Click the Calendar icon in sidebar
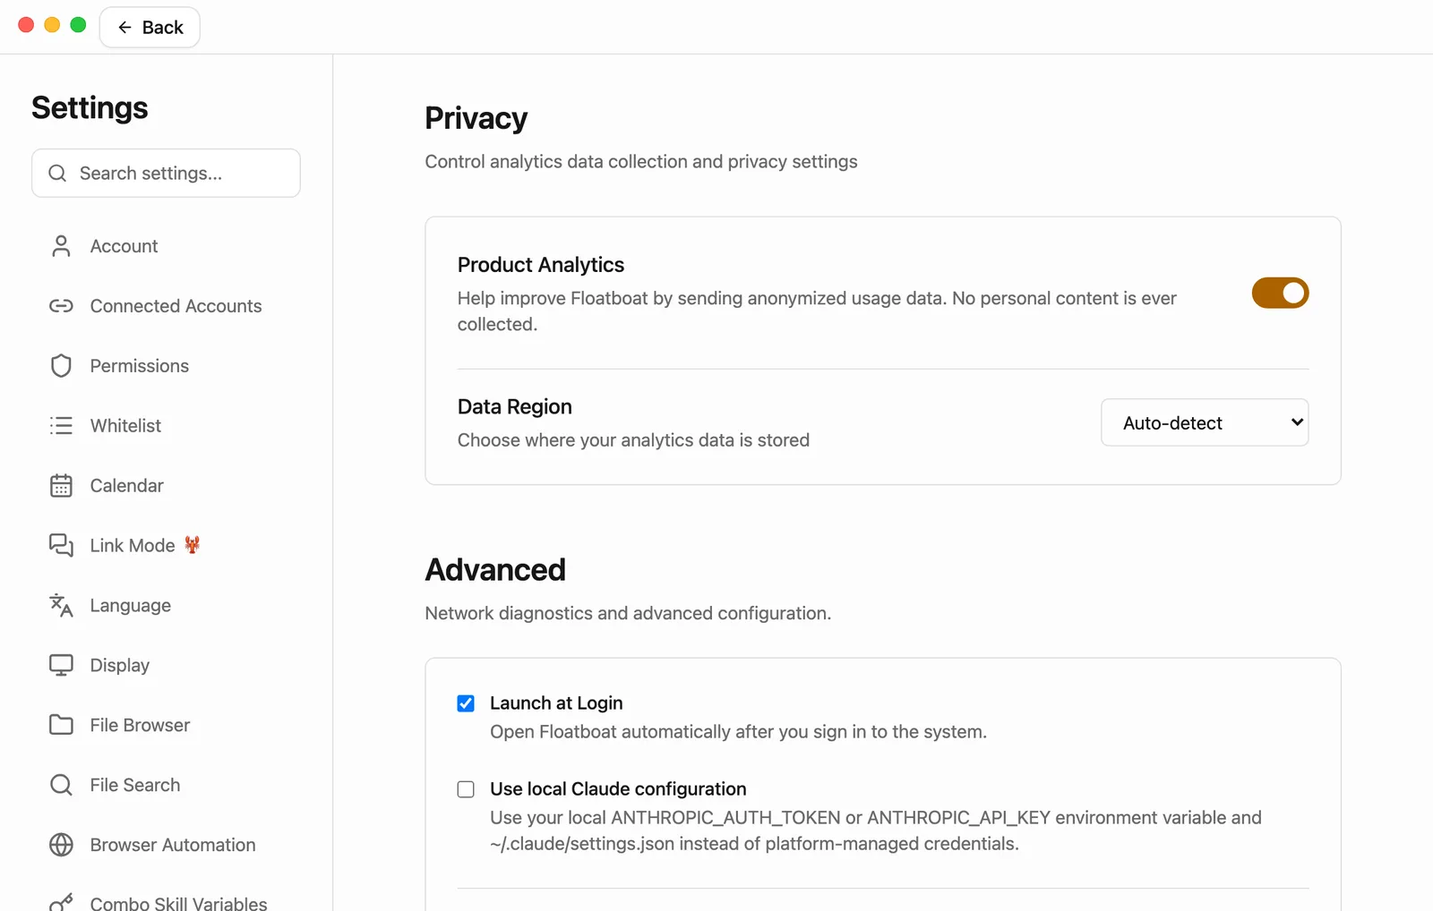This screenshot has width=1433, height=911. 61,486
